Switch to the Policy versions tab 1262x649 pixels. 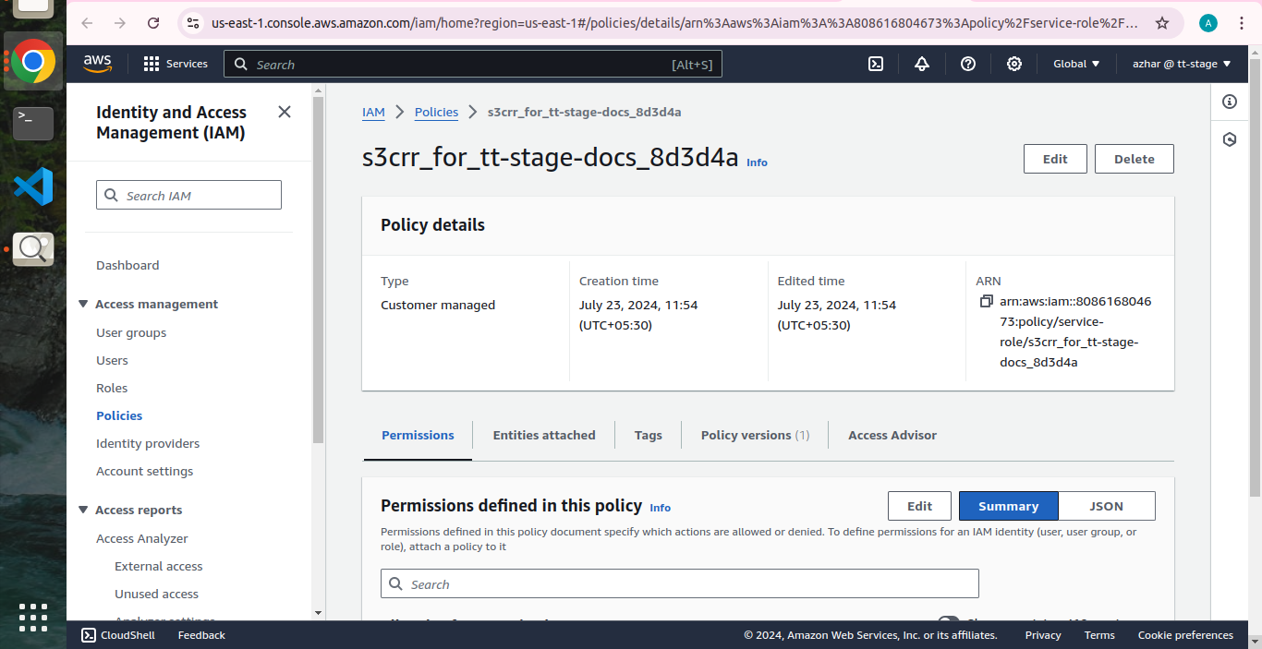coord(755,435)
